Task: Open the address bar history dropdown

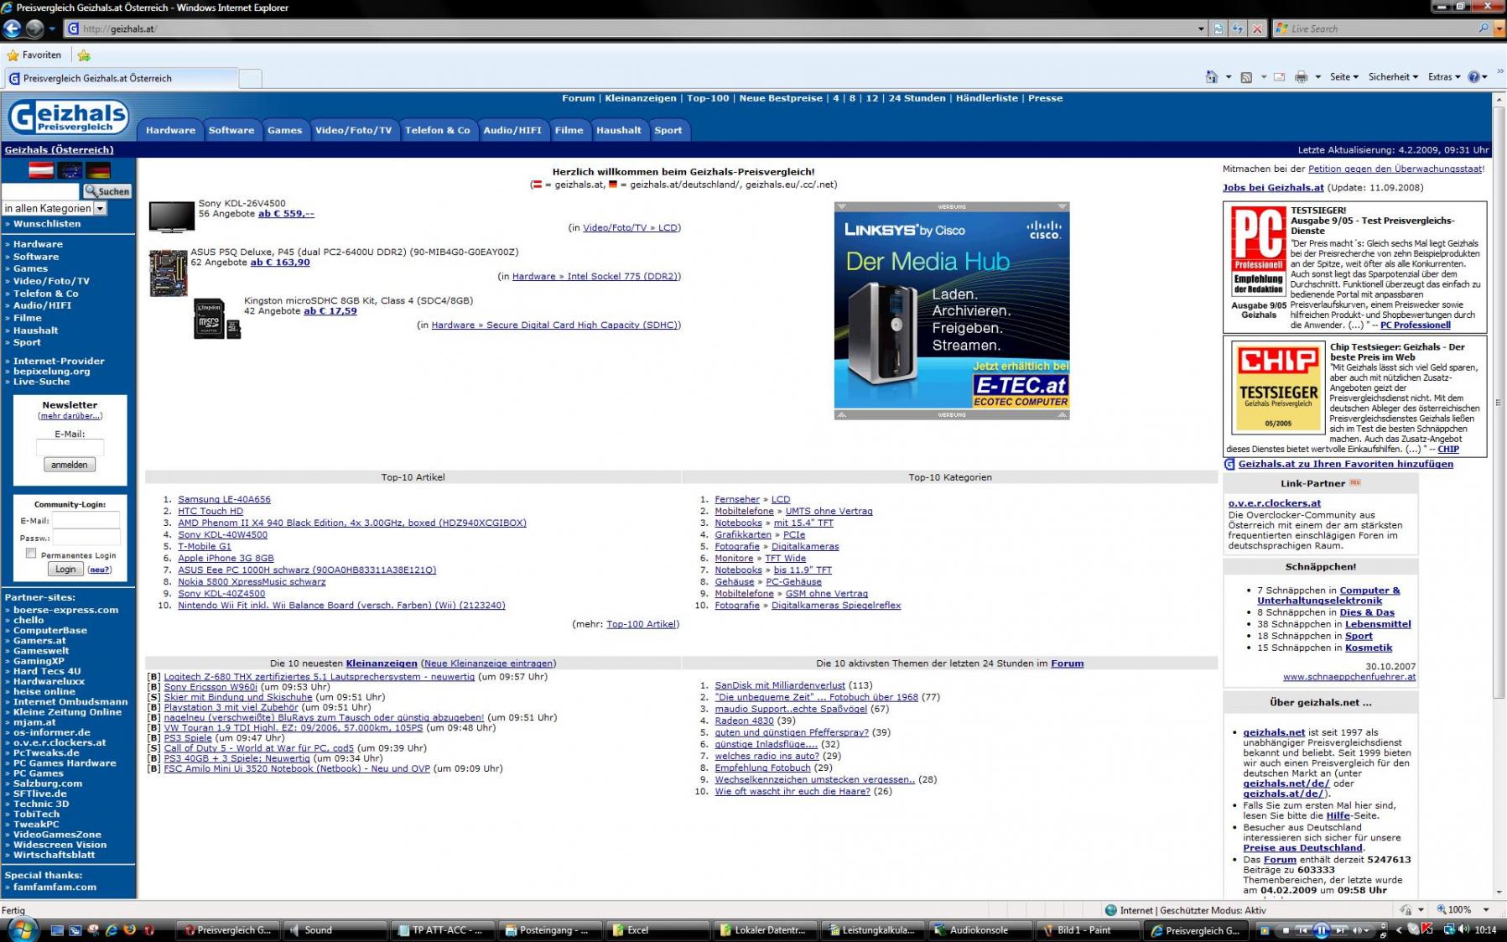Action: [x=1201, y=29]
